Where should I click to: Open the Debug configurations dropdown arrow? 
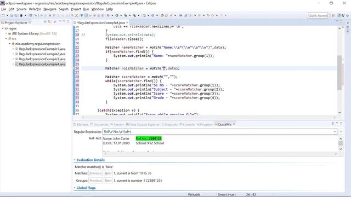pos(112,15)
